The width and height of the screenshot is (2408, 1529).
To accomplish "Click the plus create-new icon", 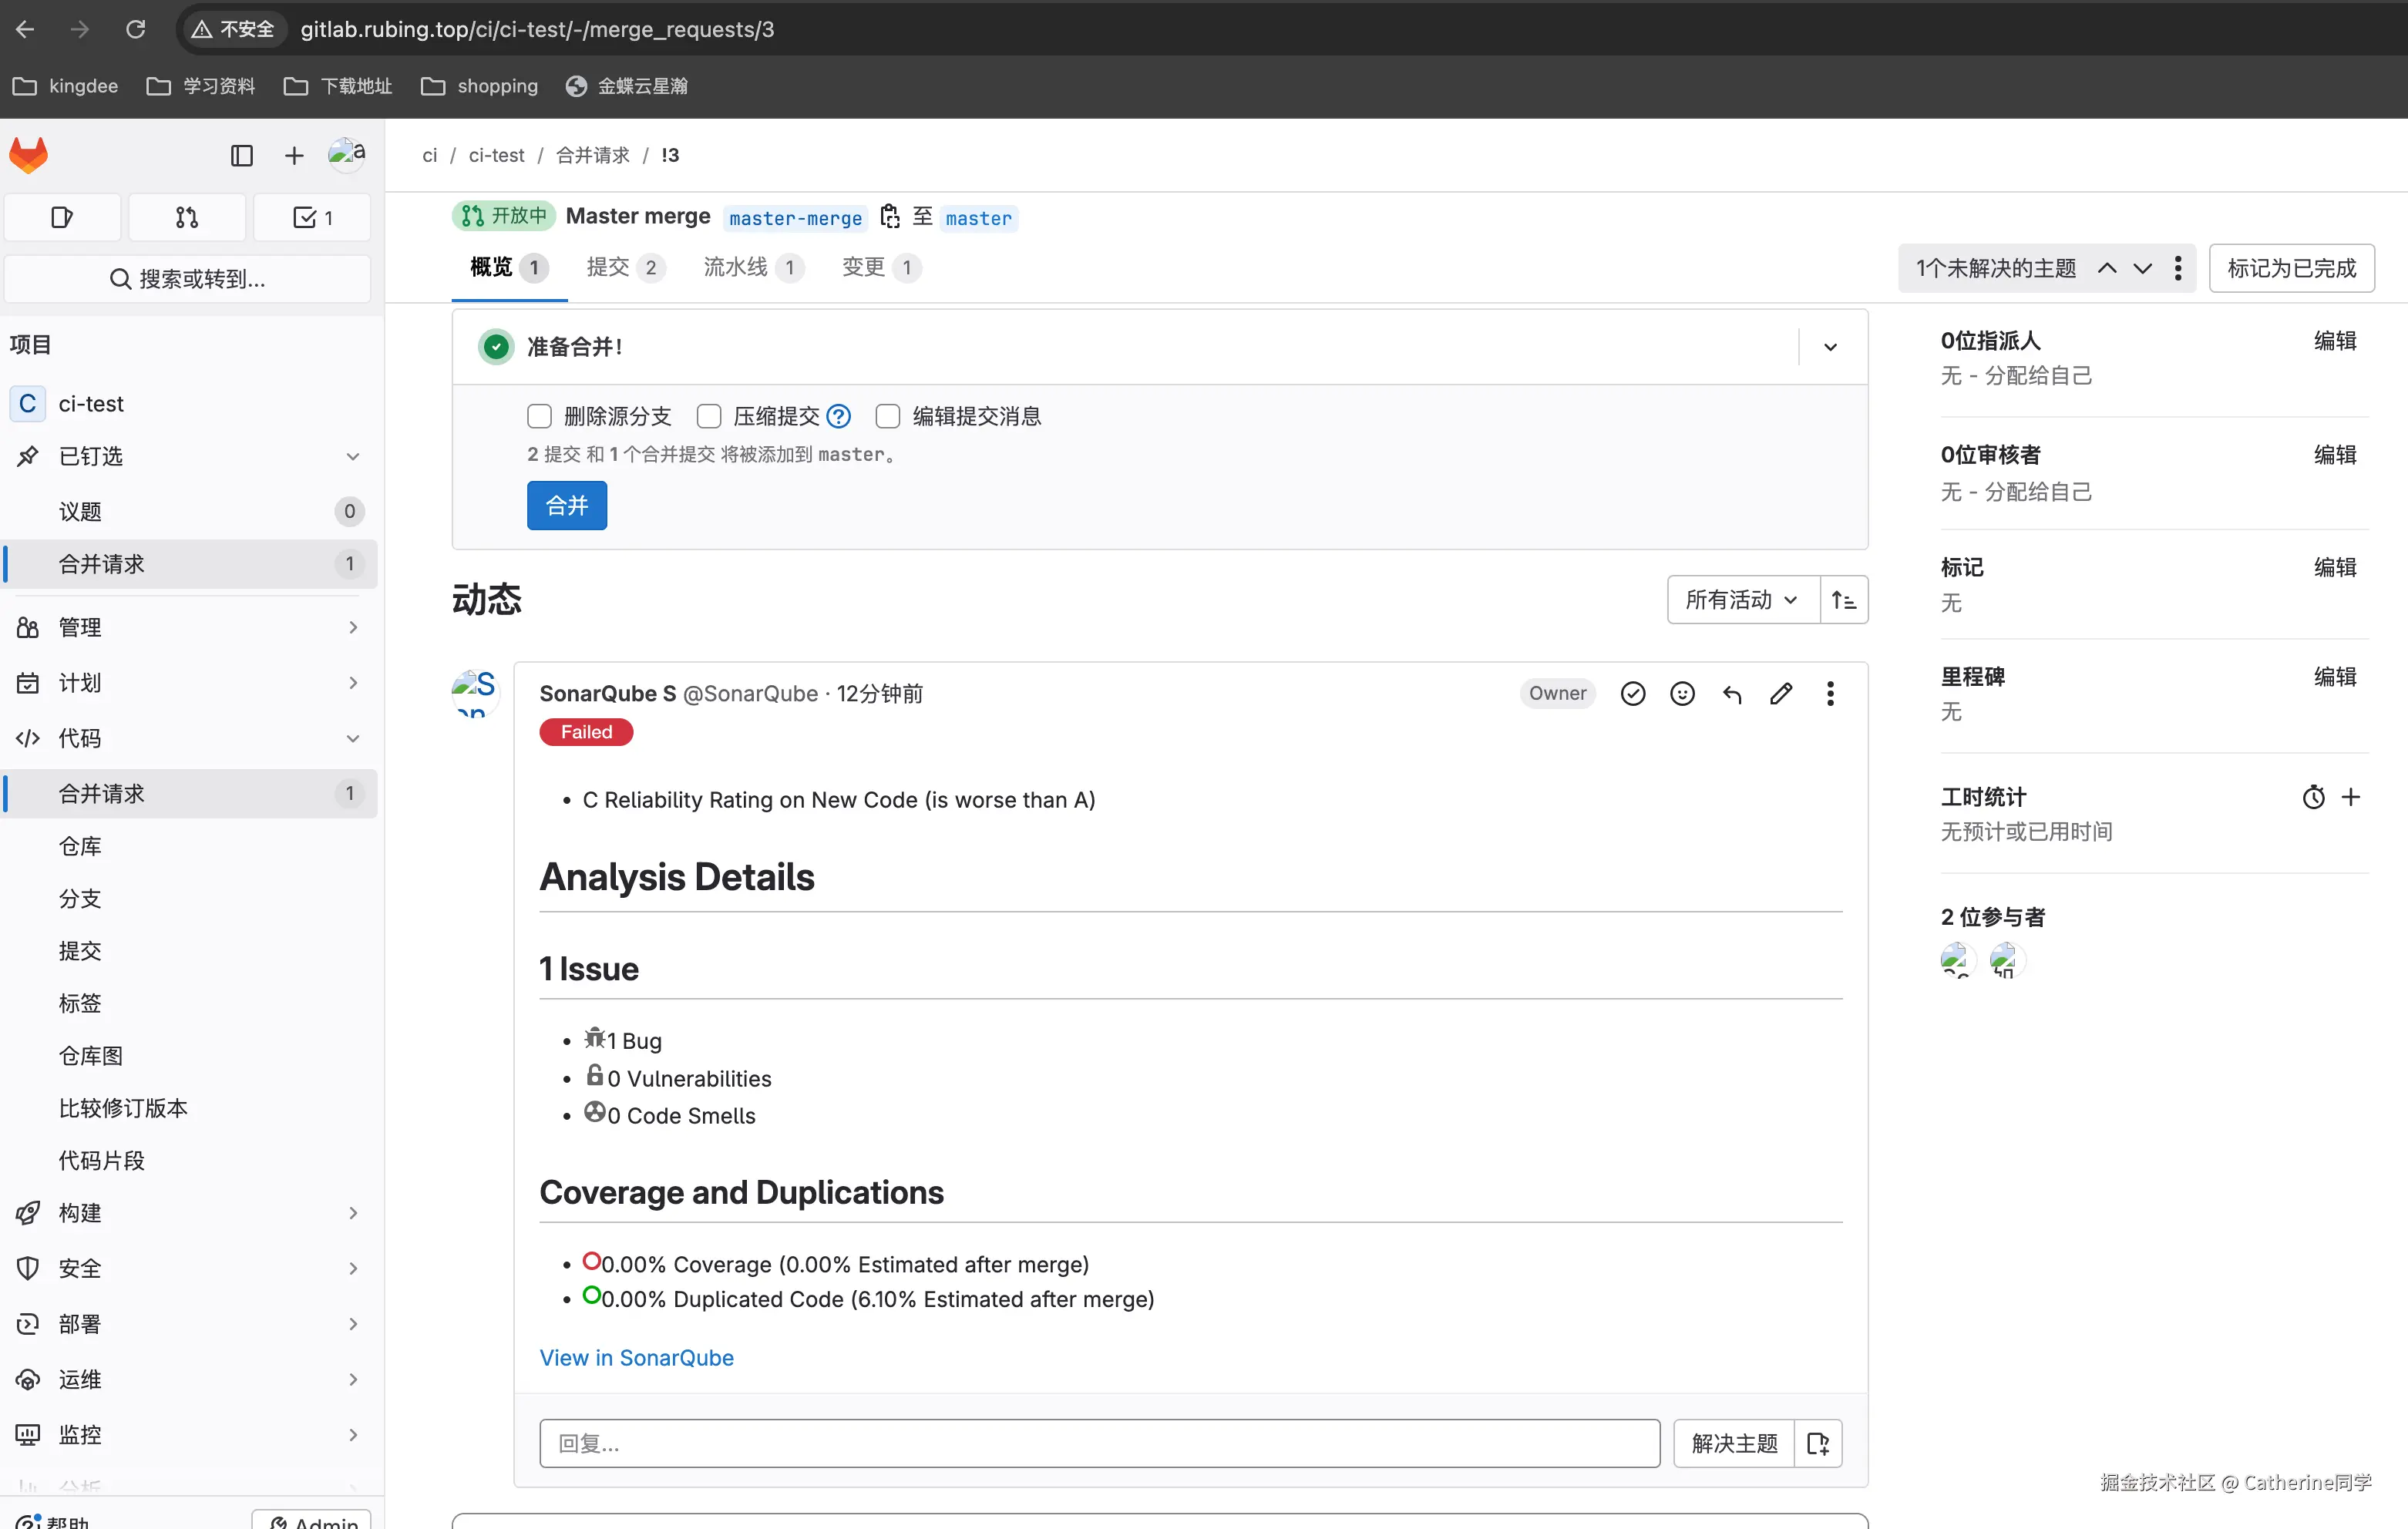I will (293, 155).
